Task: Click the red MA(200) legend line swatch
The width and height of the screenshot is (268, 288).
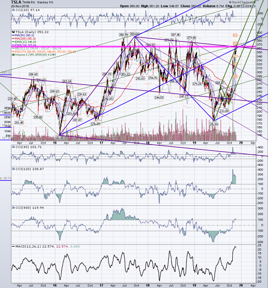Action: [x=13, y=39]
